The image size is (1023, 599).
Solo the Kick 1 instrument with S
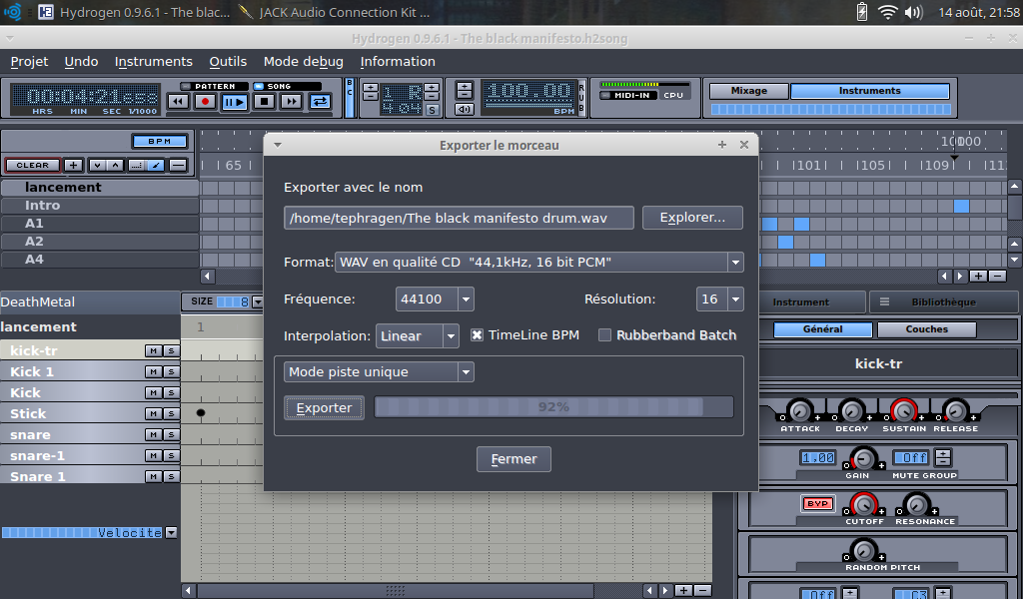tap(171, 371)
